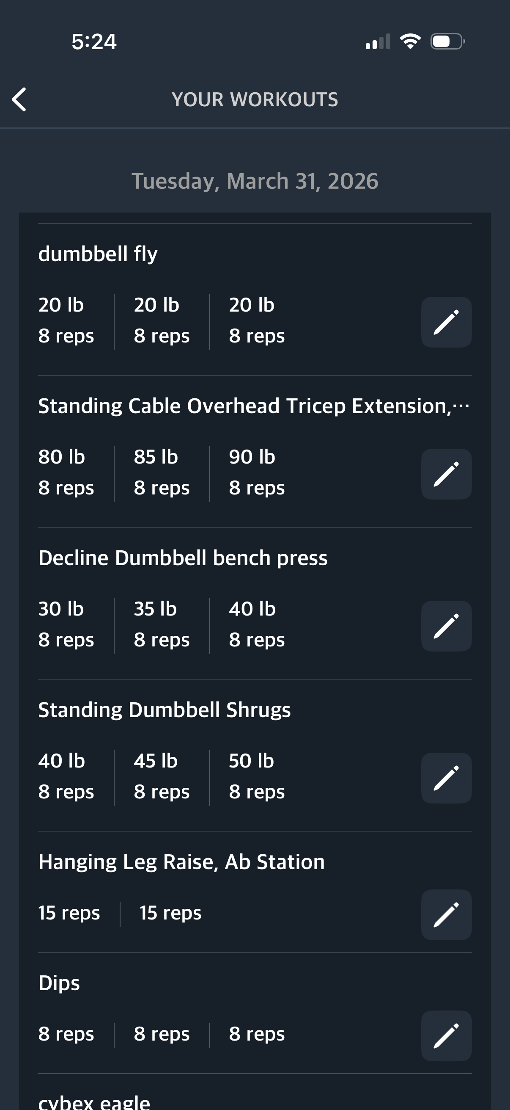Edit the Dips workout entry
Viewport: 510px width, 1110px height.
coord(446,1035)
